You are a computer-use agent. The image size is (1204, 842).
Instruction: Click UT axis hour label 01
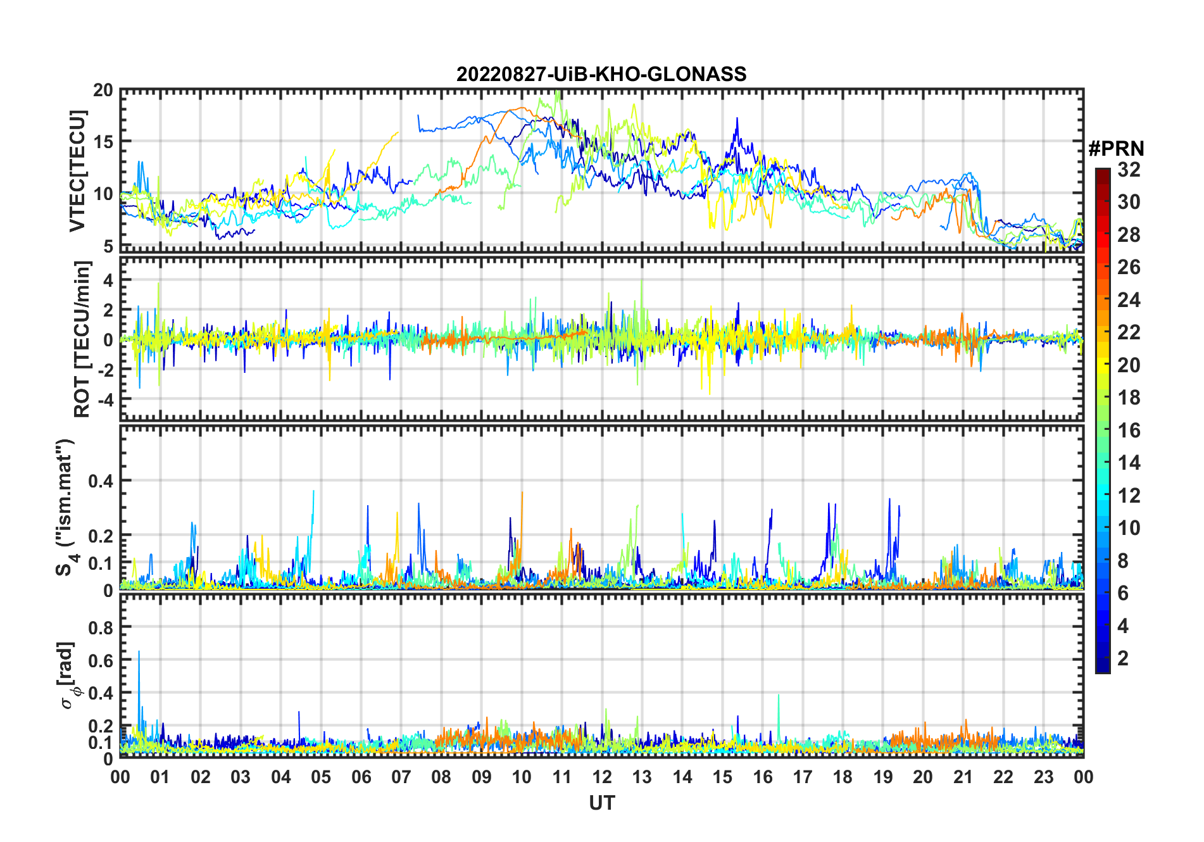(x=160, y=777)
